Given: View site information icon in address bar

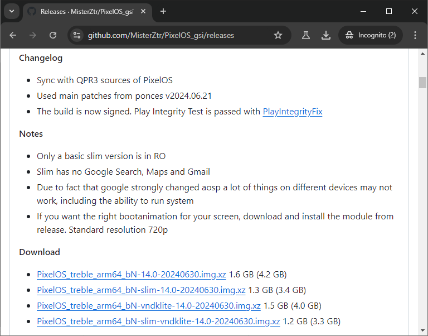Looking at the screenshot, I should tap(77, 35).
